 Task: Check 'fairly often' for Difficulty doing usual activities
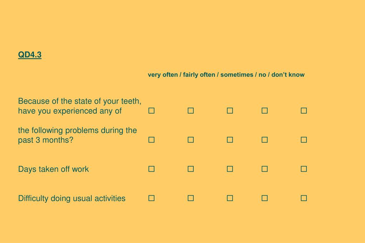191,198
